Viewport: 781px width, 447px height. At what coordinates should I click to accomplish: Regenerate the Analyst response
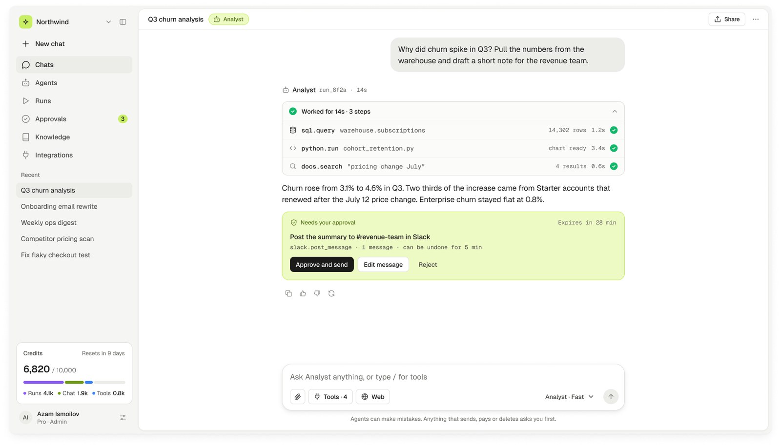[331, 293]
